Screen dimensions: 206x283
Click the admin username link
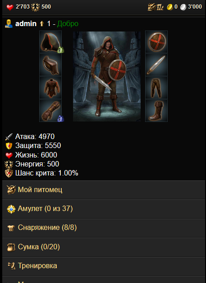tap(26, 24)
